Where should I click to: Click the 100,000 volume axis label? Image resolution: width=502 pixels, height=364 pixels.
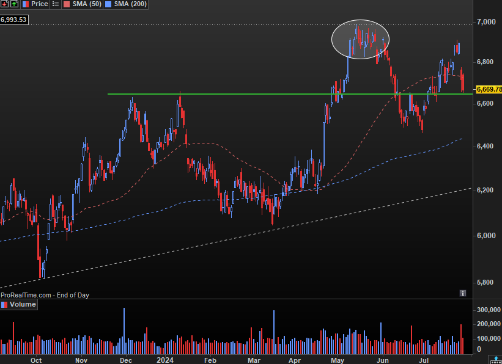pos(489,338)
